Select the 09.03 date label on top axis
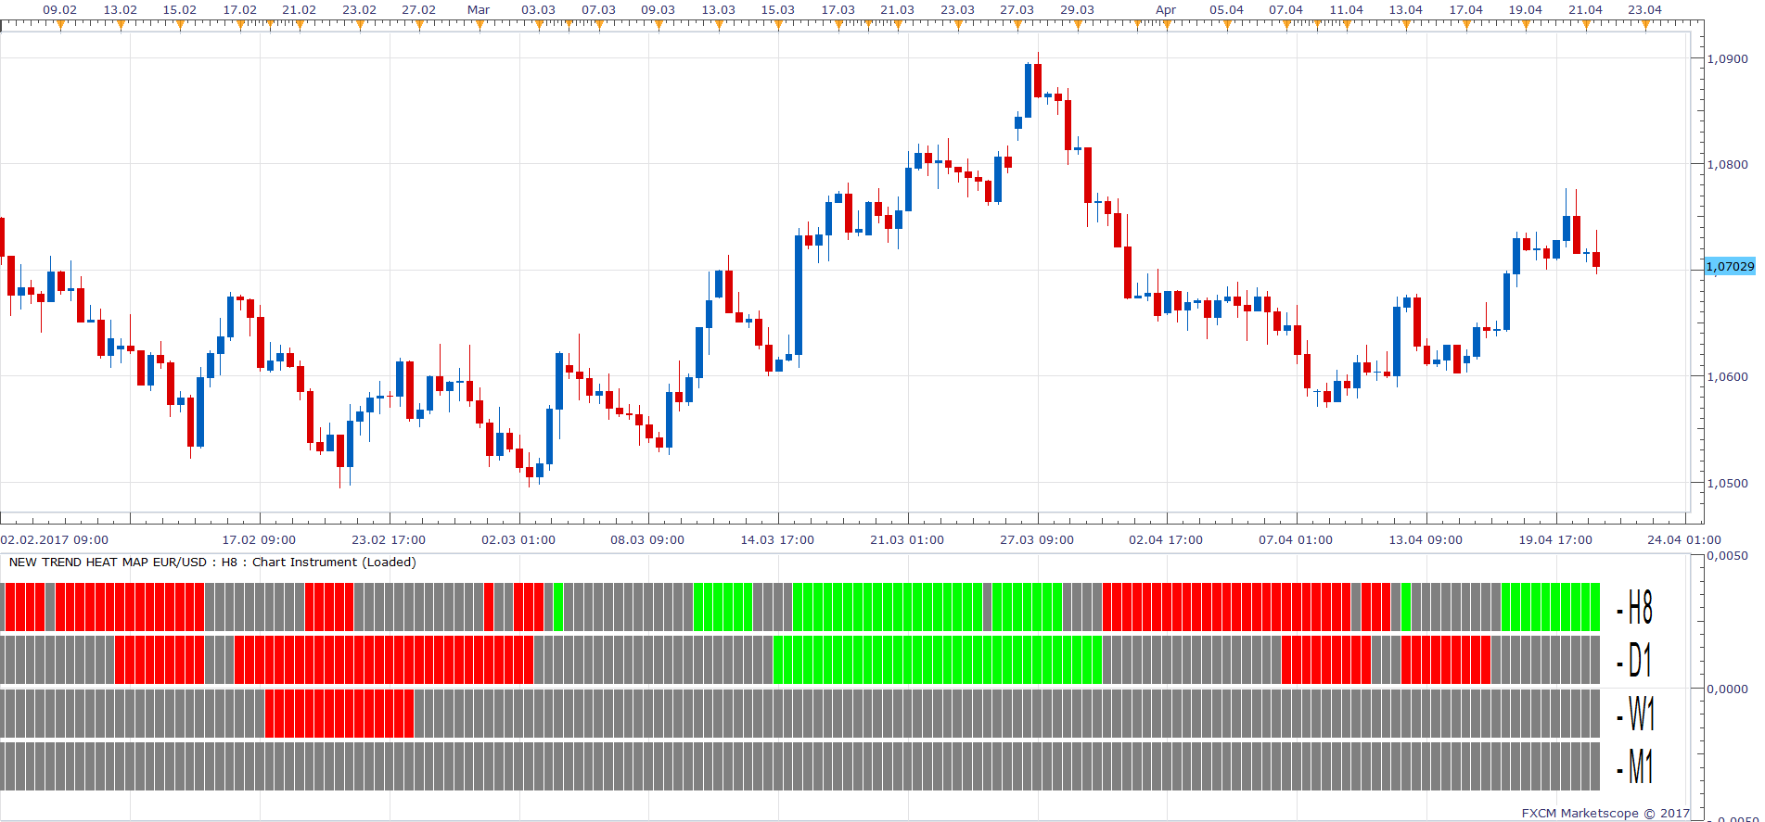 [659, 9]
